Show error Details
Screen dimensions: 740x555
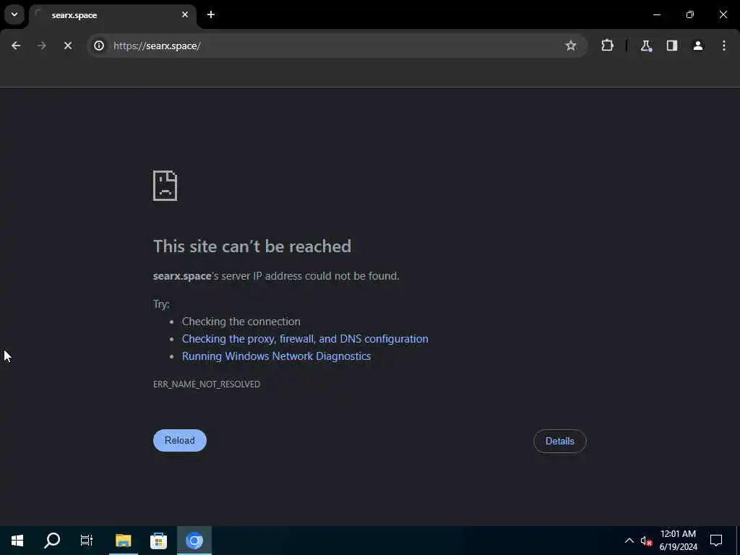pyautogui.click(x=560, y=442)
